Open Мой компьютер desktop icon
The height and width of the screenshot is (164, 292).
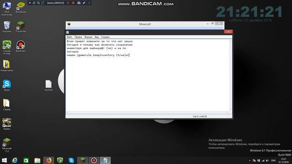pos(7,9)
